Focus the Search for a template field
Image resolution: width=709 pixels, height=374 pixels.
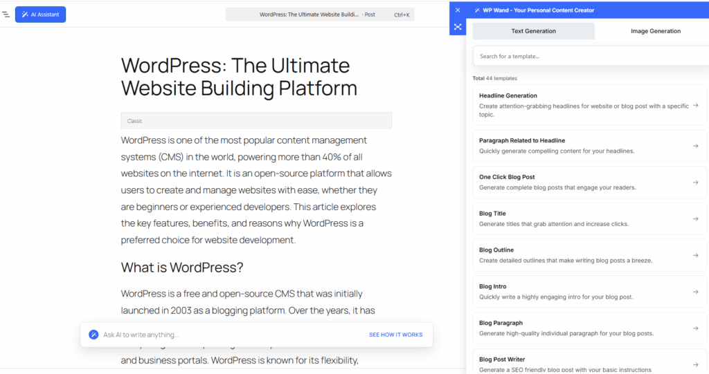point(591,57)
